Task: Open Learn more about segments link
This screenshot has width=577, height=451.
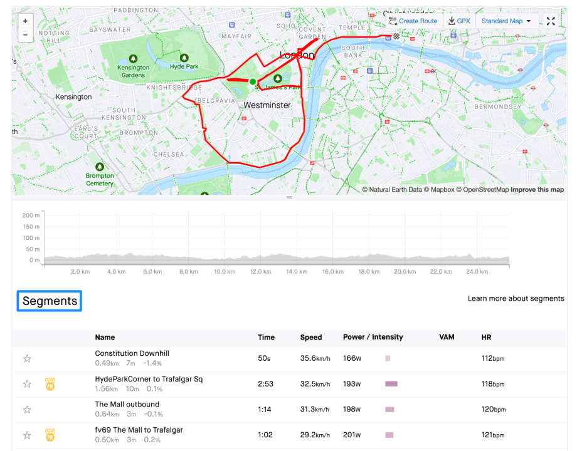Action: tap(516, 299)
